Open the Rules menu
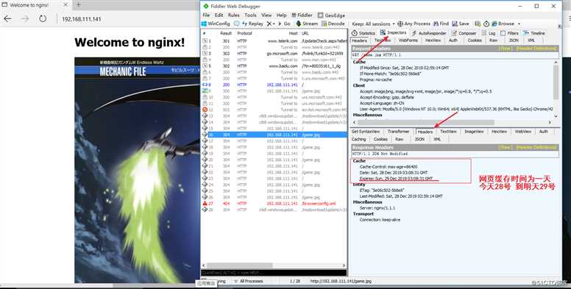Screen dimensions: 571x289 pos(234,15)
